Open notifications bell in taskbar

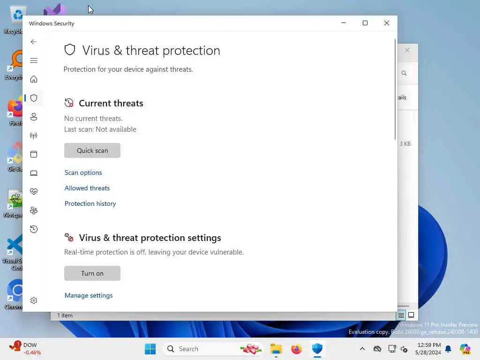tap(448, 349)
